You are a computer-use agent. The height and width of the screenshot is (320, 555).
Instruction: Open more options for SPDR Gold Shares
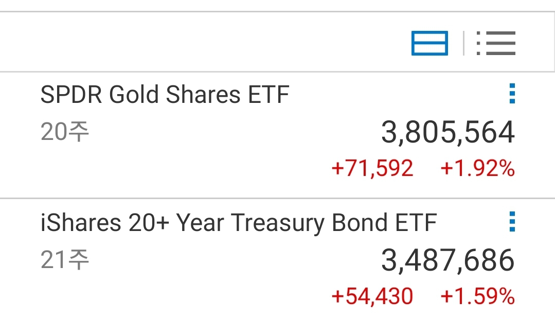point(511,95)
